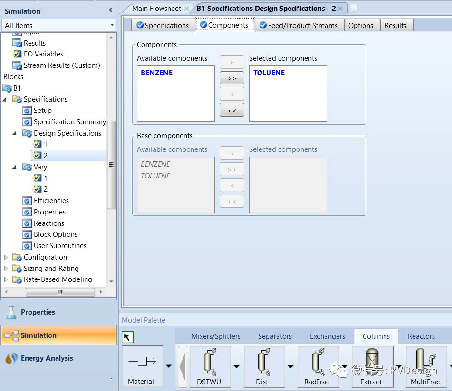Screen dimensions: 452x391
Task: Expand the Configuration tree node
Action: pyautogui.click(x=6, y=257)
